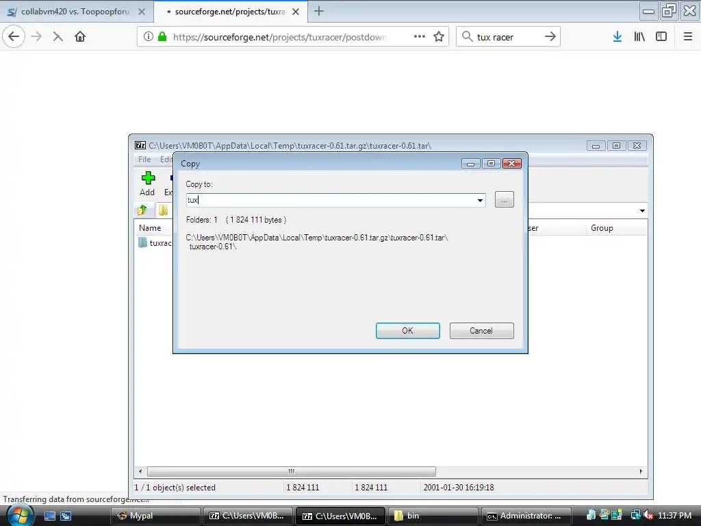This screenshot has height=526, width=701.
Task: Click the scrollbar right arrow in 7-Zip
Action: click(x=641, y=471)
